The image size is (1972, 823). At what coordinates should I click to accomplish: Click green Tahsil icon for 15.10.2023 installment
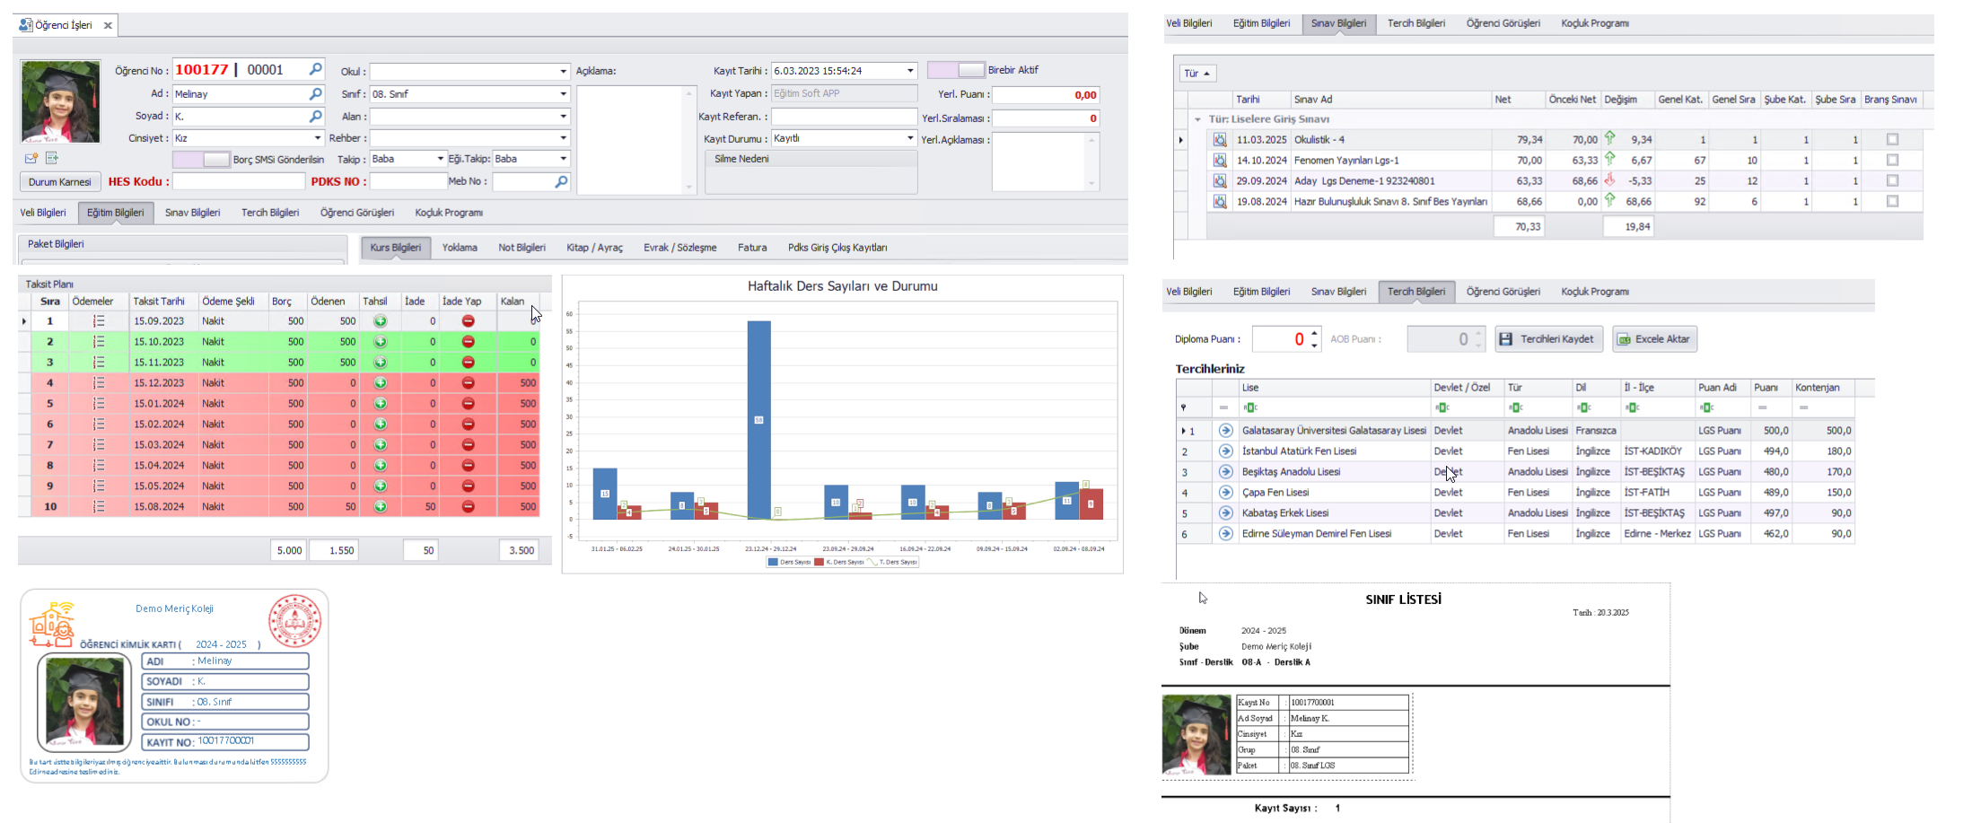click(x=381, y=341)
